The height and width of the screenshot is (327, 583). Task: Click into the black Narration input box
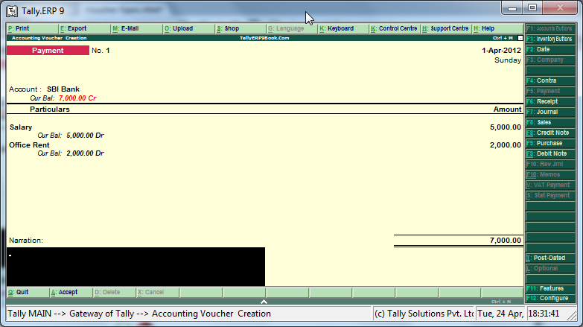click(136, 267)
